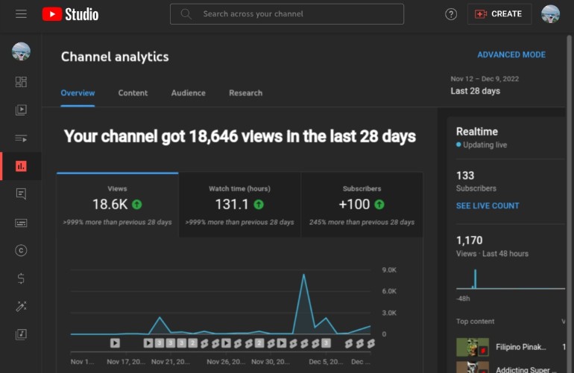Select the Watch time (hours) metric card
The width and height of the screenshot is (574, 373).
coord(239,205)
